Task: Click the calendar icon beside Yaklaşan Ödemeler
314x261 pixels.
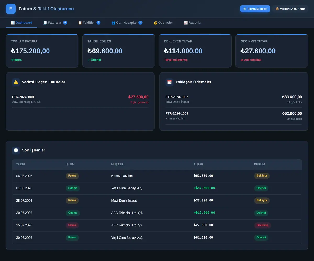Action: [x=170, y=82]
